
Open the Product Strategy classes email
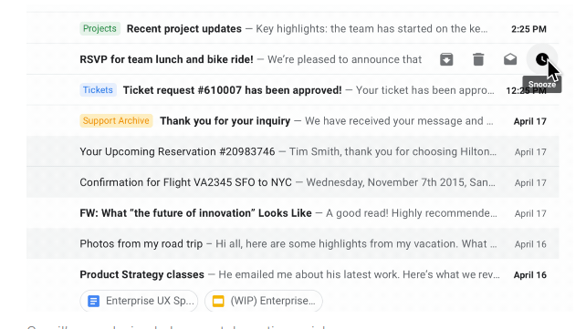click(x=293, y=275)
